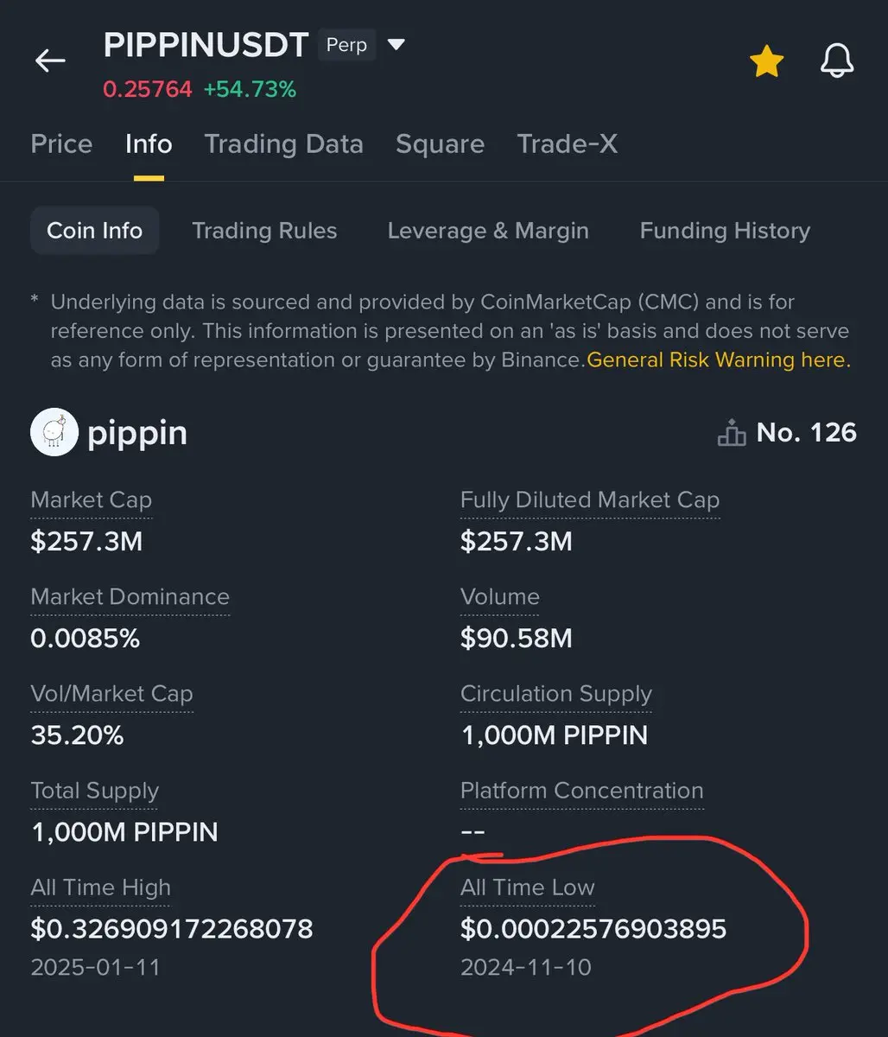Open price alert bell icon

(836, 62)
